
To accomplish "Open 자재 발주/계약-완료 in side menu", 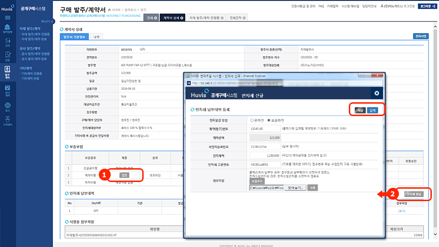I will [x=34, y=39].
